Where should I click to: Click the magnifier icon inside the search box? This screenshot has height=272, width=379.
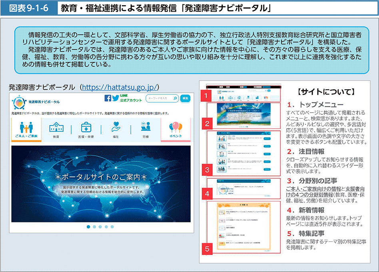pyautogui.click(x=176, y=98)
